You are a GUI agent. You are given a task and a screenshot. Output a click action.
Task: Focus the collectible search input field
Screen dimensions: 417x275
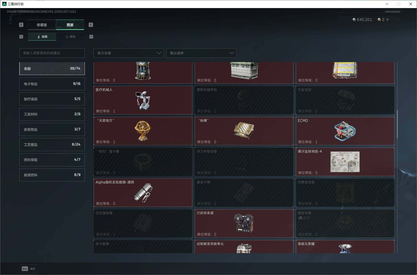52,53
